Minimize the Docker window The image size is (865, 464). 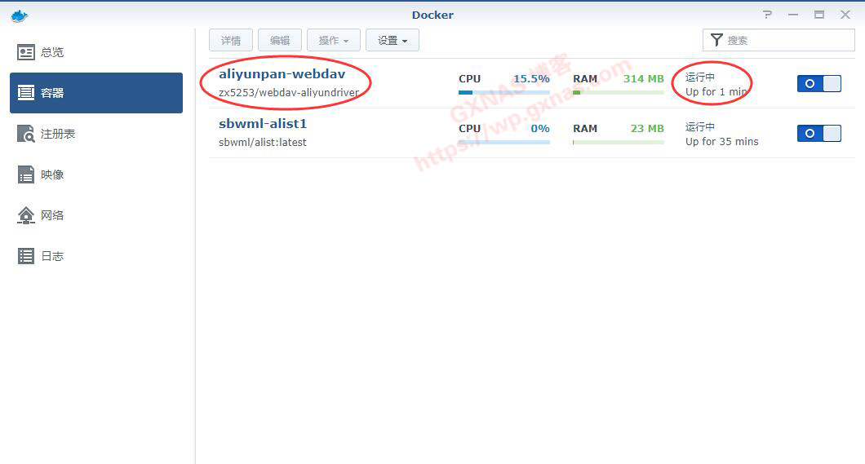(793, 15)
